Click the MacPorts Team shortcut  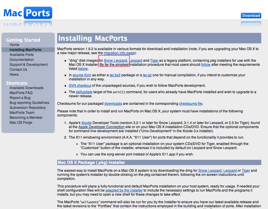point(22,112)
